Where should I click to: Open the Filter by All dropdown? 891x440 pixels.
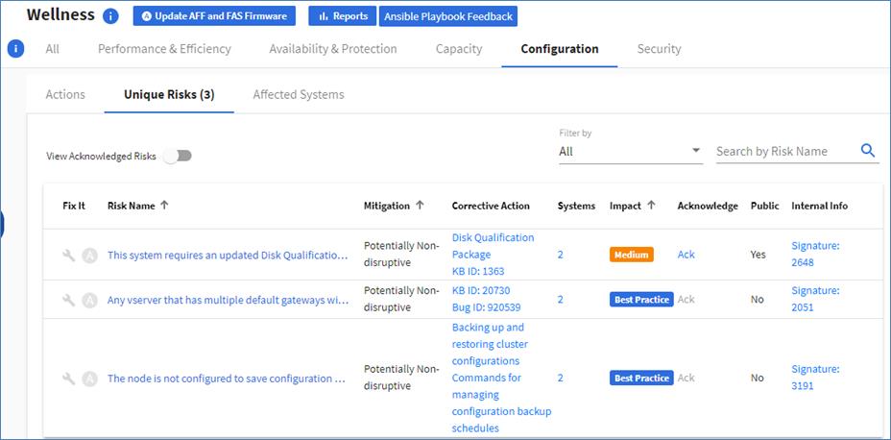coord(631,151)
